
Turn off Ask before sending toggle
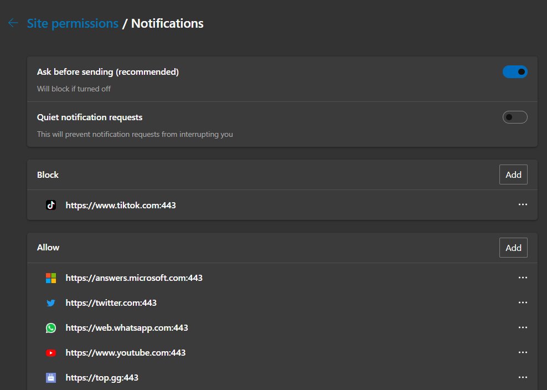tap(515, 72)
